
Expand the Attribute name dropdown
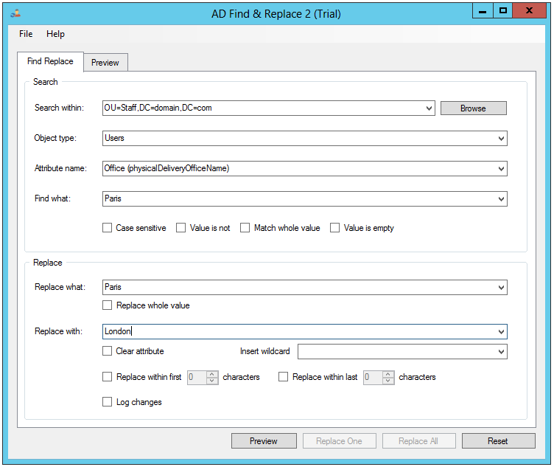pyautogui.click(x=501, y=169)
